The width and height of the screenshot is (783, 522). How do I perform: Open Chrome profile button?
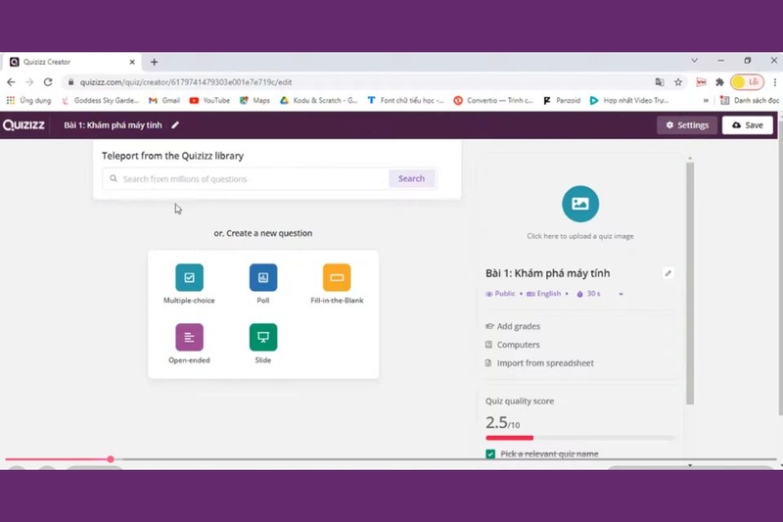pyautogui.click(x=747, y=82)
